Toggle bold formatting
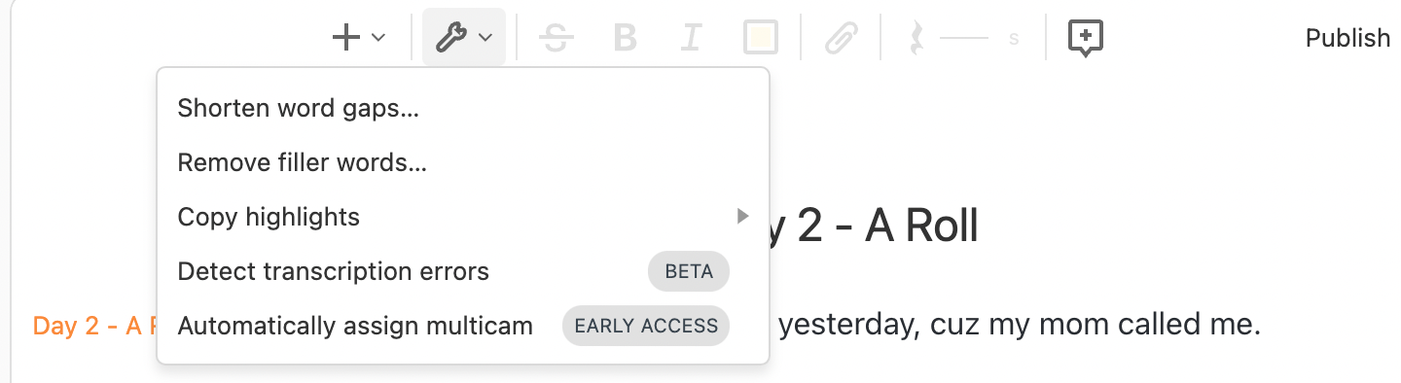This screenshot has height=383, width=1401. [625, 38]
